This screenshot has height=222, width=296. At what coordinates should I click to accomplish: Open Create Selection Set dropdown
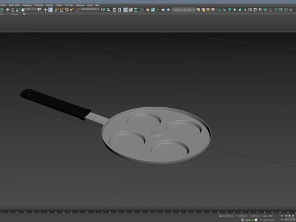90,9
